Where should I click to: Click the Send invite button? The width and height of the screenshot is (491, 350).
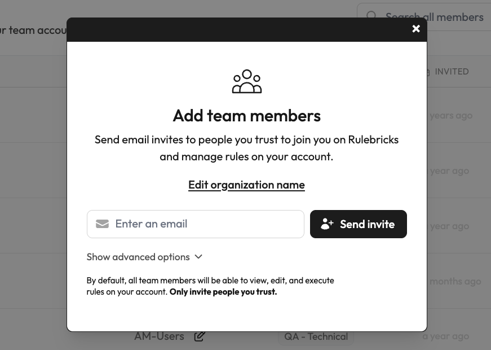point(359,224)
